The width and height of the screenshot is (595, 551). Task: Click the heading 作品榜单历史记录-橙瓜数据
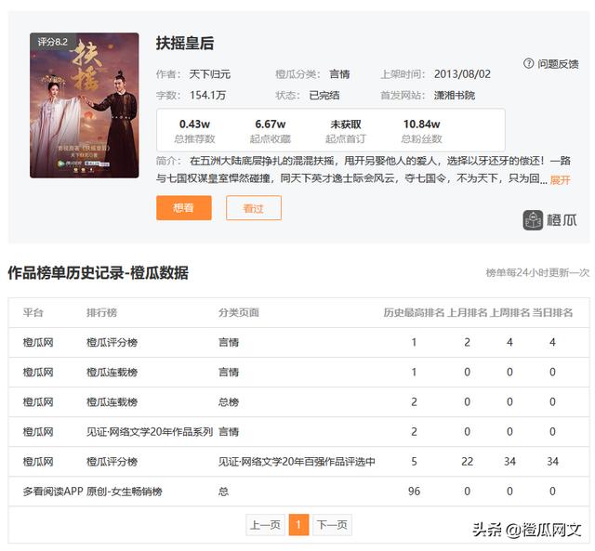98,273
